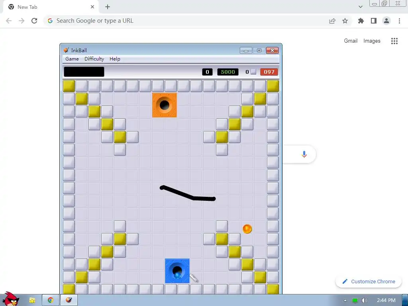Screen dimensions: 408x306
Task: Click the InkBall title bar icon
Action: (x=67, y=50)
